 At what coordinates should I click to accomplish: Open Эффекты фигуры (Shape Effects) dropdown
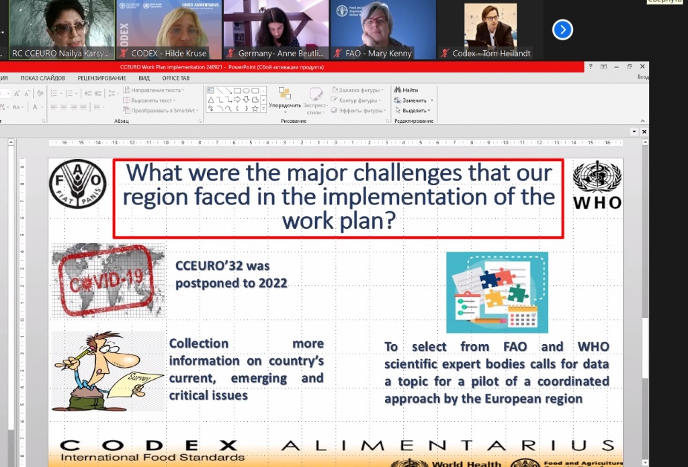click(x=359, y=111)
